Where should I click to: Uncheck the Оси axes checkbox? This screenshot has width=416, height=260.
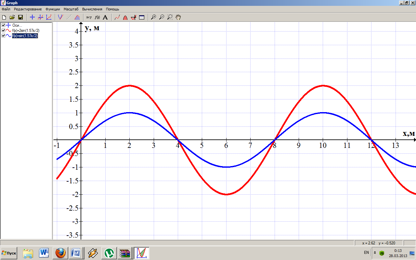click(3, 25)
